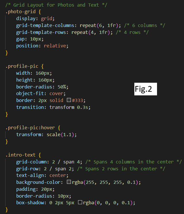This screenshot has width=184, height=214.
Task: Click the box-shadow rgba(0, 0, 0, 0.1) color swatch
Action: pos(80,203)
